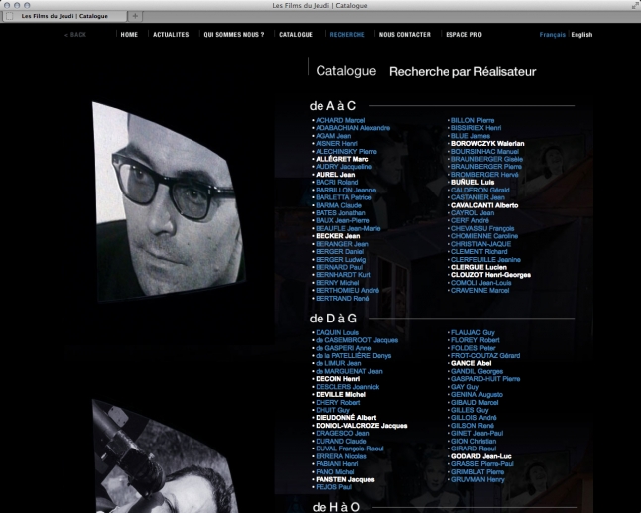The height and width of the screenshot is (513, 641).
Task: Switch language to Français
Action: pyautogui.click(x=552, y=34)
